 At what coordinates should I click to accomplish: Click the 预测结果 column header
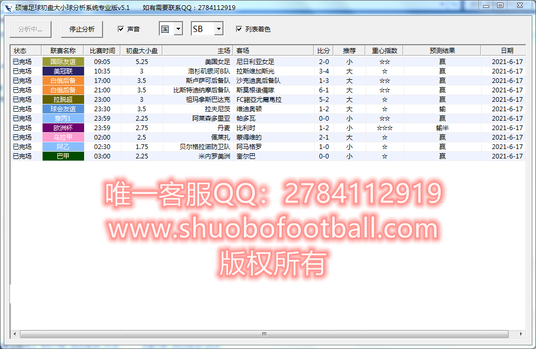442,50
